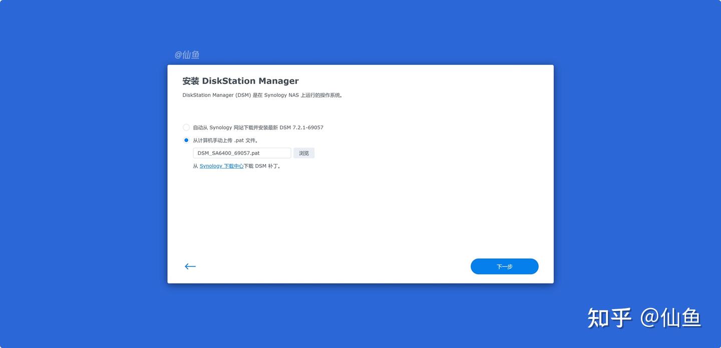Click the 下一步 next button
This screenshot has width=721, height=348.
[504, 266]
